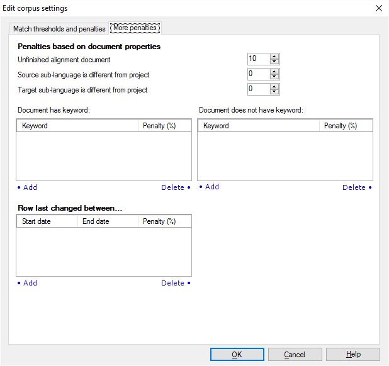Increase Target sub-language penalty with up arrow
Viewport: 389px width, 366px height.
(x=274, y=87)
